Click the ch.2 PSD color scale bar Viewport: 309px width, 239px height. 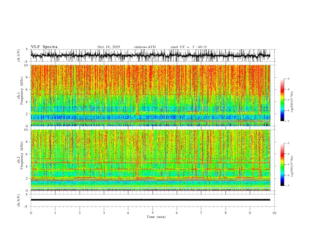(282, 164)
